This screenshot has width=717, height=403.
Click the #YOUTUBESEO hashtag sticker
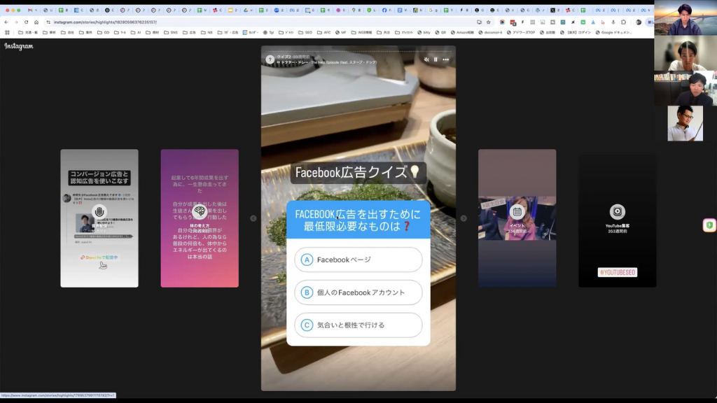[618, 272]
